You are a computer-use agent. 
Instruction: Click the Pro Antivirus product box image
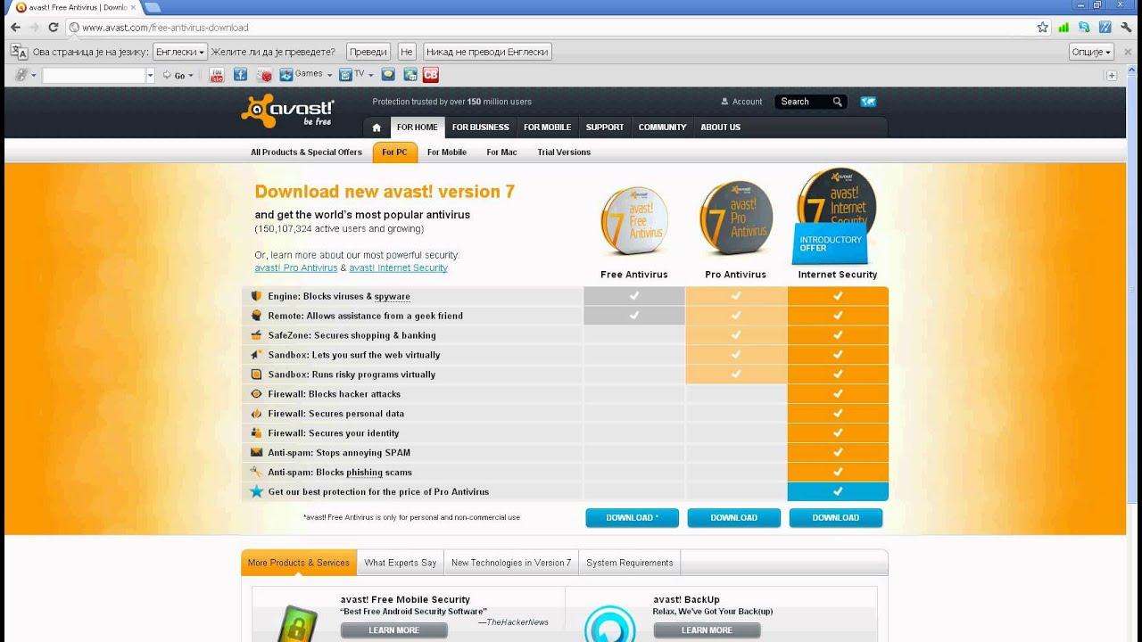736,218
